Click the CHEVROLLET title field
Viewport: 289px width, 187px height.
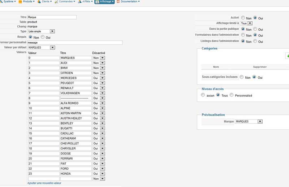point(76,143)
